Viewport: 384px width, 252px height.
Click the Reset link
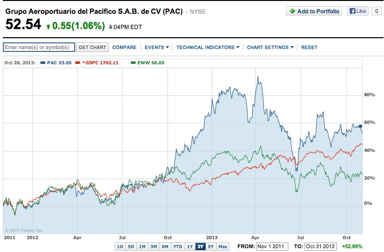[x=309, y=47]
